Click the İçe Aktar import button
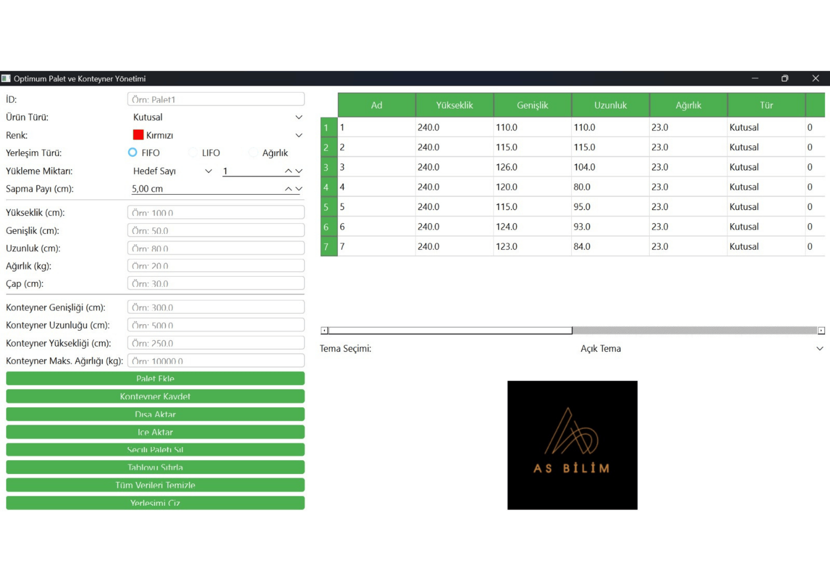 click(155, 431)
